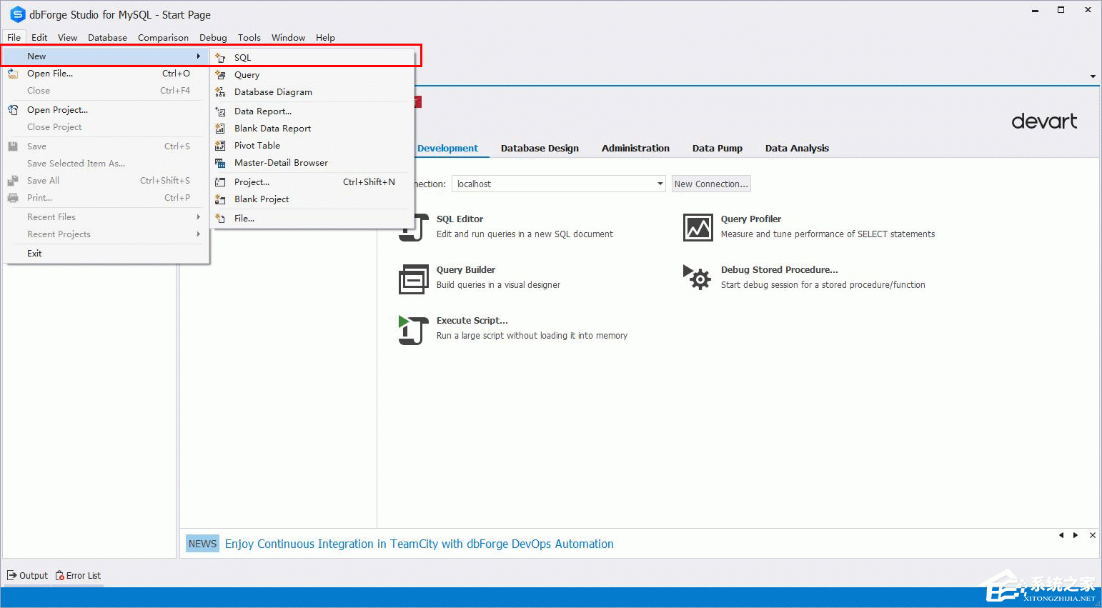1102x608 pixels.
Task: Open the Error List panel
Action: coord(79,576)
